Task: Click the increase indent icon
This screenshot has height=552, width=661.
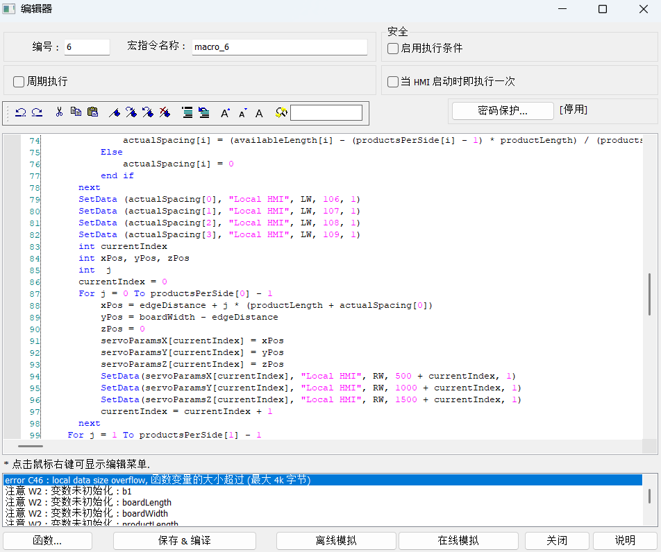Action: [187, 112]
